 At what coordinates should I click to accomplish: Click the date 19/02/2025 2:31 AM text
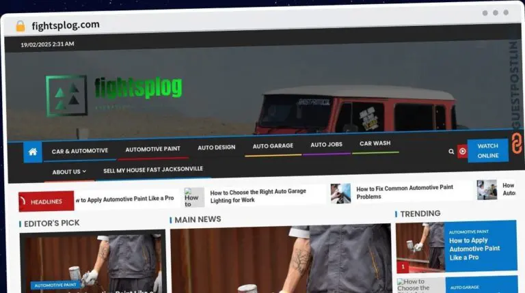(x=47, y=44)
